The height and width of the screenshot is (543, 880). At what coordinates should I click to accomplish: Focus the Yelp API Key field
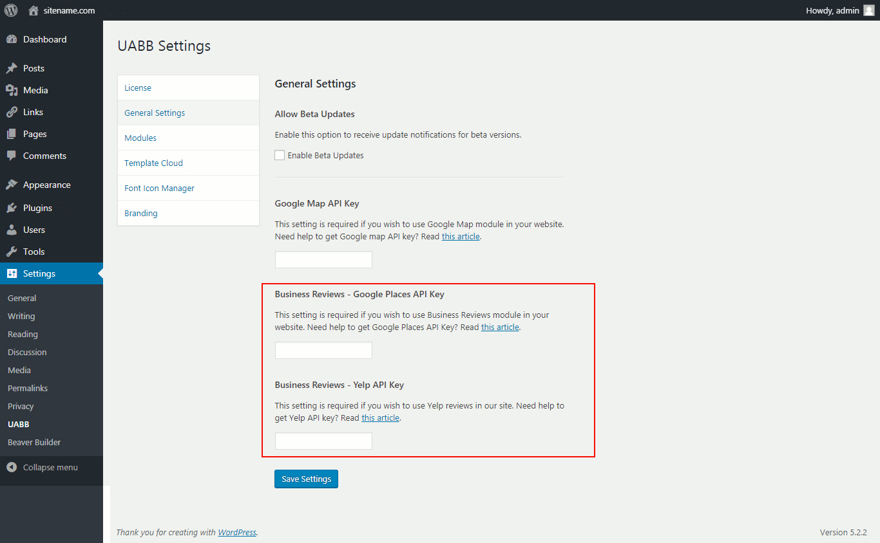(x=323, y=441)
